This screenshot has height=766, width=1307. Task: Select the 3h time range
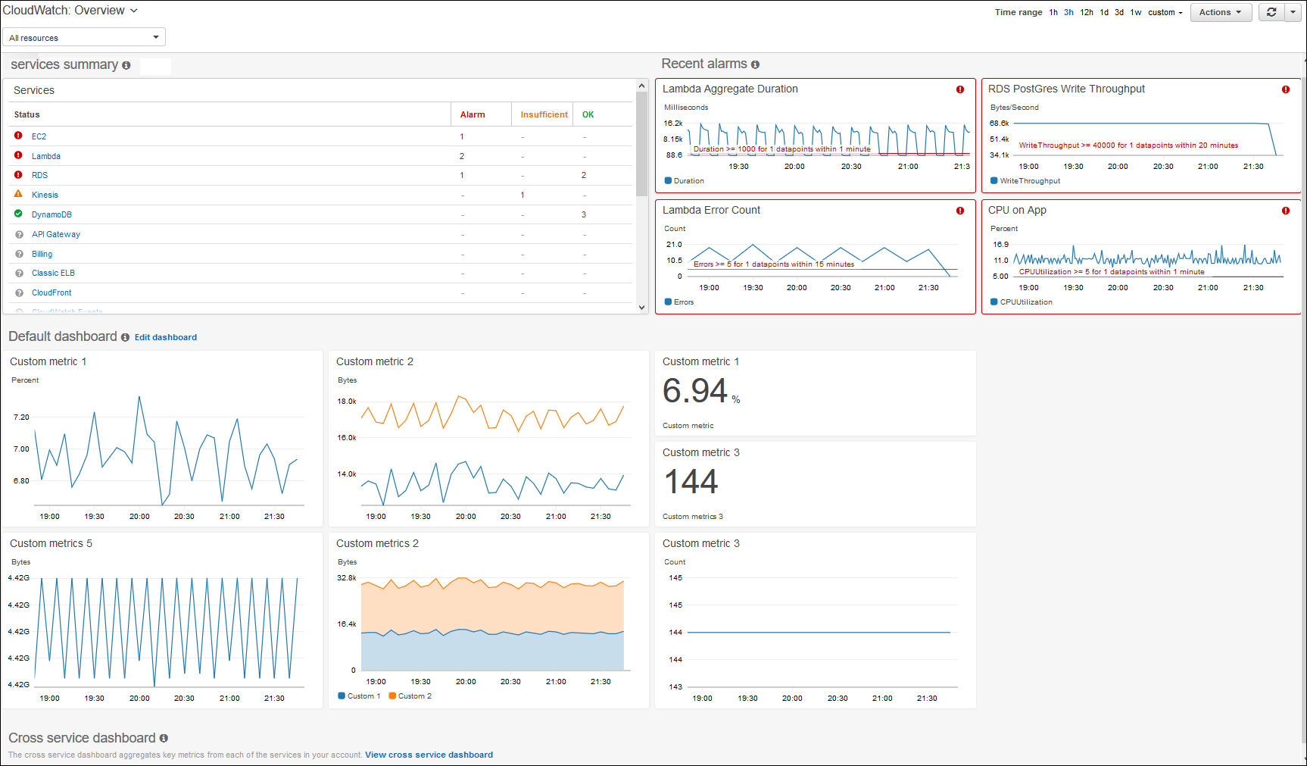click(1068, 12)
